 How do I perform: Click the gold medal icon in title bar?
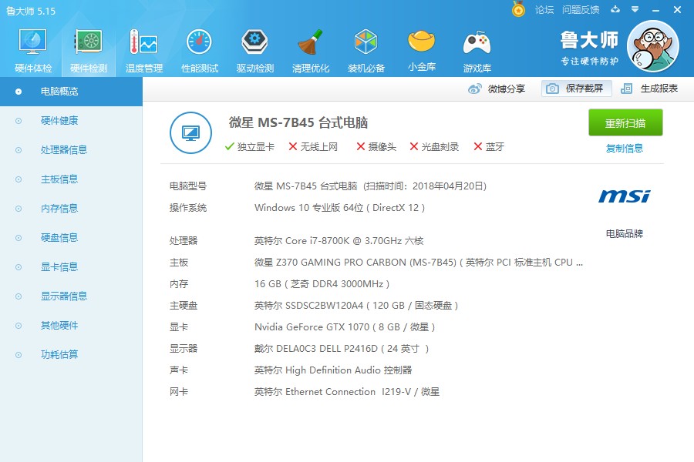pyautogui.click(x=518, y=8)
